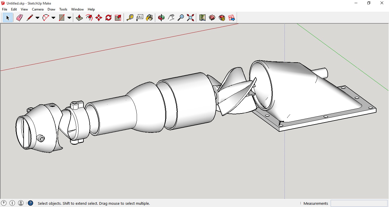The width and height of the screenshot is (389, 207).
Task: Click the Zoom Extents tool
Action: pyautogui.click(x=190, y=18)
